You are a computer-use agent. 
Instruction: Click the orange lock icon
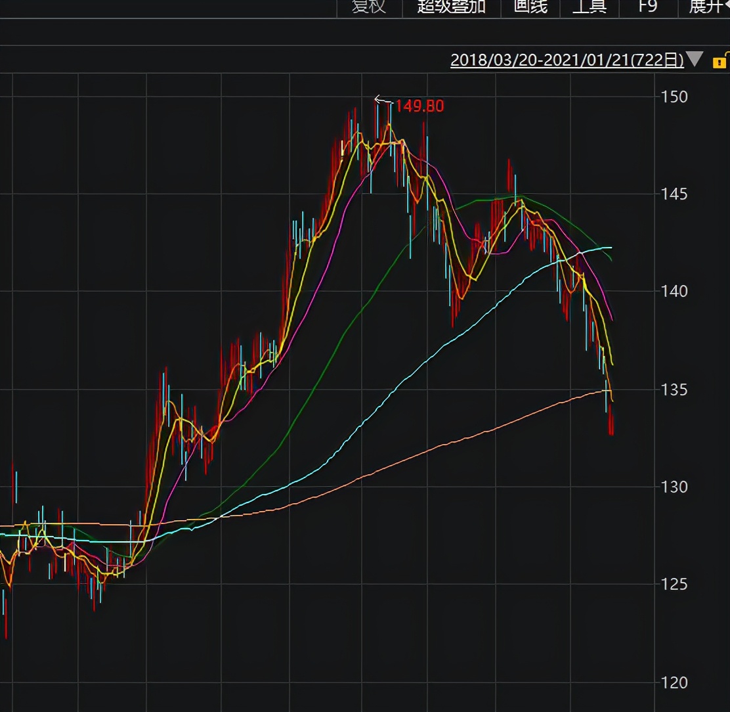click(719, 62)
